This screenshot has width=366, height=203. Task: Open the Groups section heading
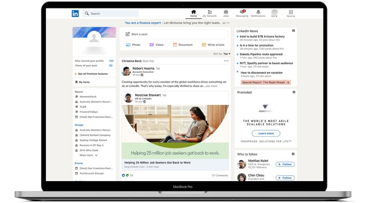pyautogui.click(x=79, y=125)
